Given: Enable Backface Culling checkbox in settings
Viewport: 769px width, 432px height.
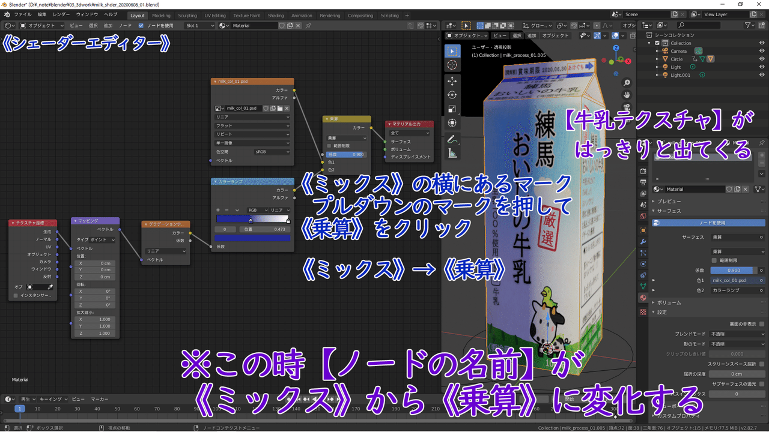Looking at the screenshot, I should point(761,324).
